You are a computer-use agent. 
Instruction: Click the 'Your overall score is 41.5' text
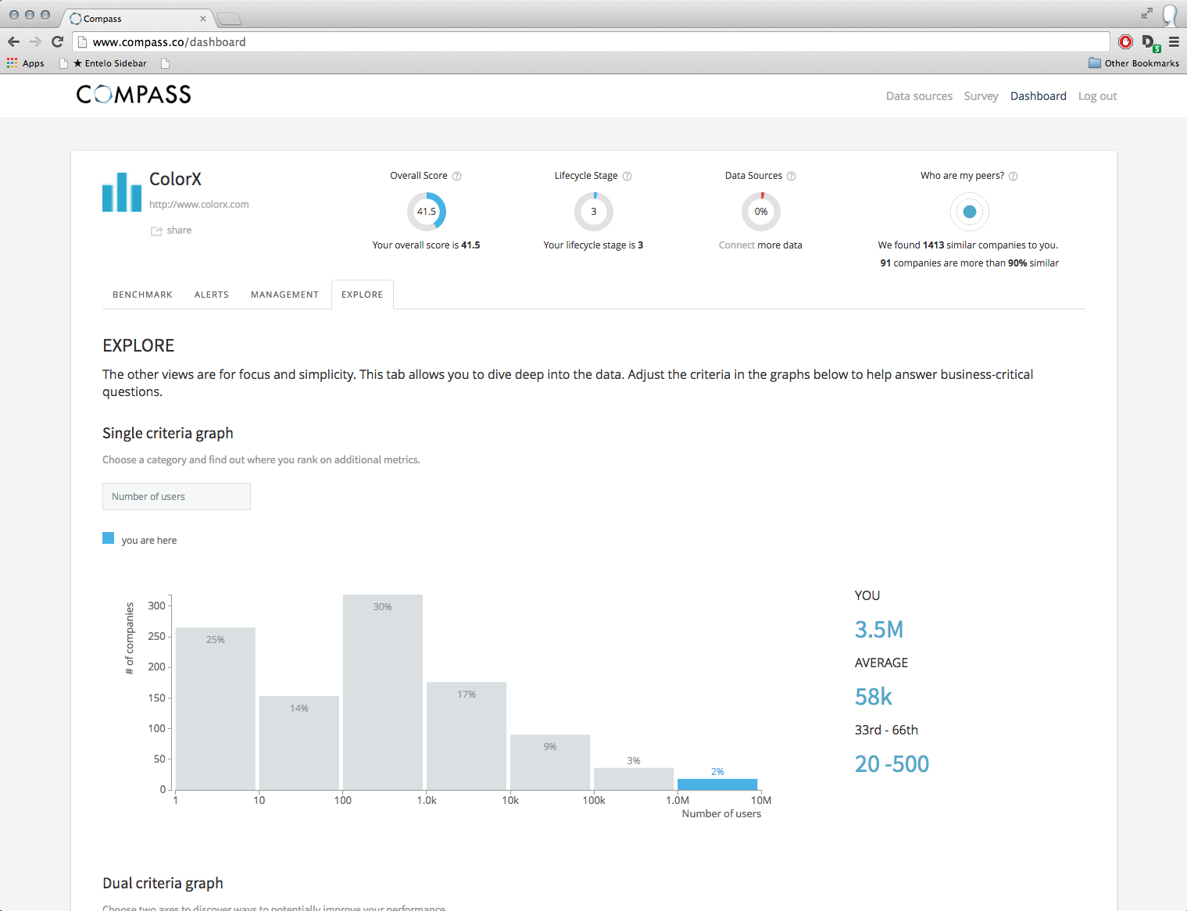tap(427, 245)
